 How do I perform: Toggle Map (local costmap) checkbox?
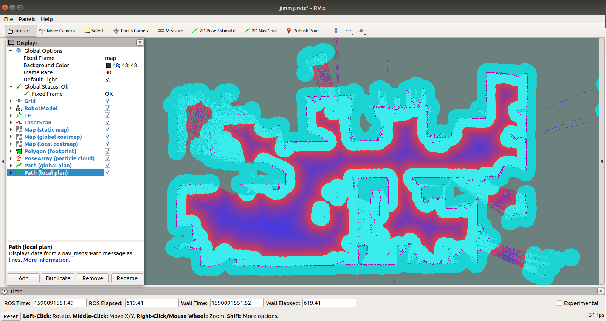(108, 144)
